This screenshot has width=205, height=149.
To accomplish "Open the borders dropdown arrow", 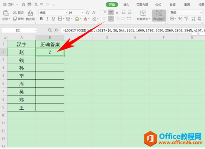I will pos(64,19).
